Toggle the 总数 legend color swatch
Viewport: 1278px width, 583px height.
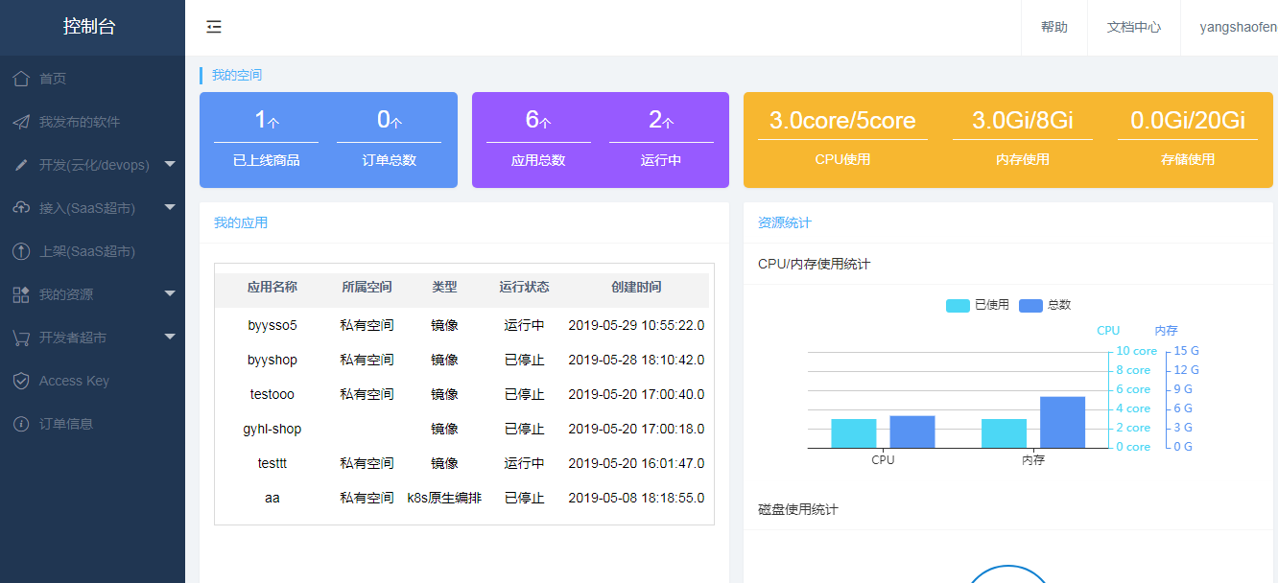[1030, 305]
